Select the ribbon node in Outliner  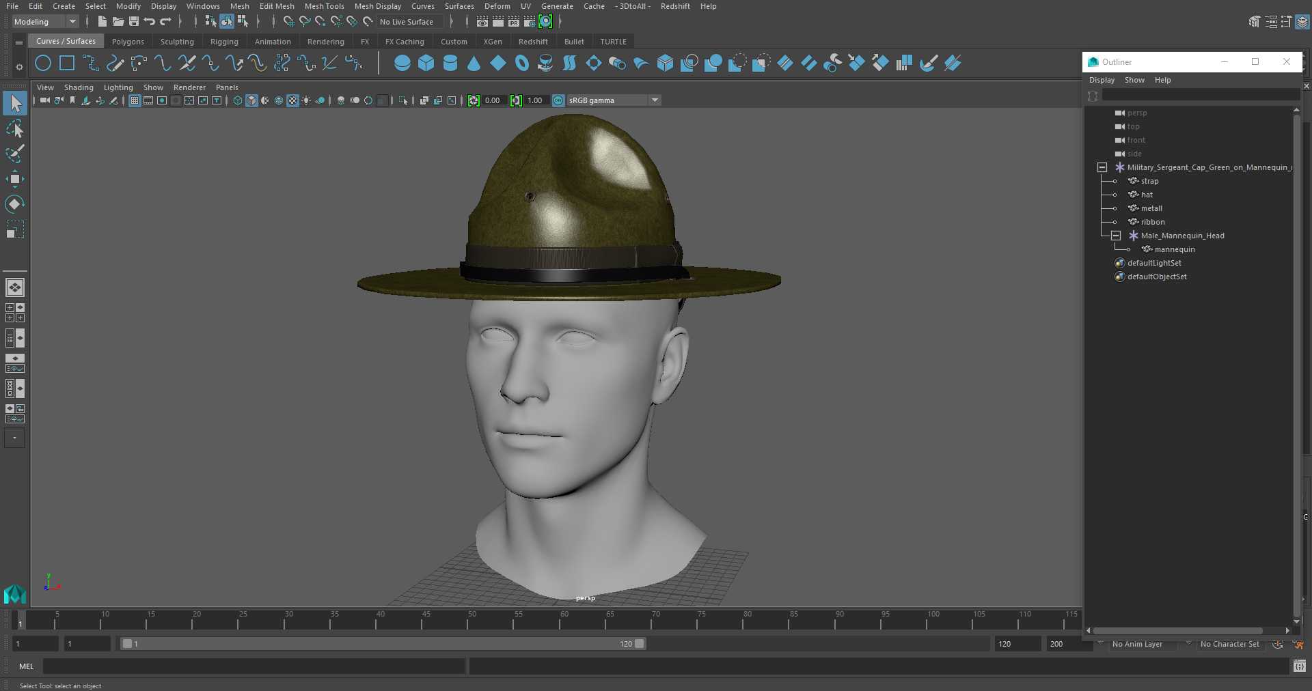pos(1153,222)
